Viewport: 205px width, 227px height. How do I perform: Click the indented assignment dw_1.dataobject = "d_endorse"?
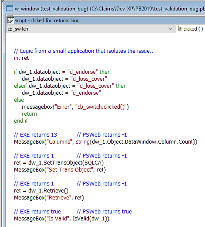pyautogui.click(x=61, y=93)
